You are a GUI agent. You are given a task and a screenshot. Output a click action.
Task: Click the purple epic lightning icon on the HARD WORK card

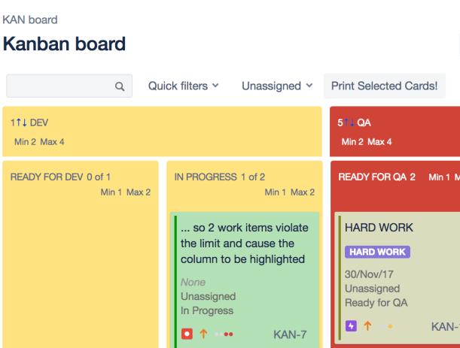coord(351,326)
